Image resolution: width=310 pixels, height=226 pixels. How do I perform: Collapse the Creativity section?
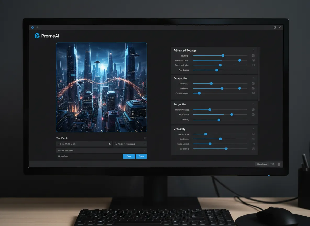coord(253,129)
